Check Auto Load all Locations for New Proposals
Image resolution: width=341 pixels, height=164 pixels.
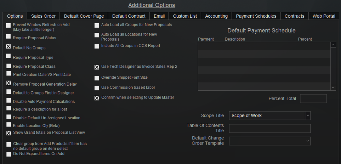point(97,35)
